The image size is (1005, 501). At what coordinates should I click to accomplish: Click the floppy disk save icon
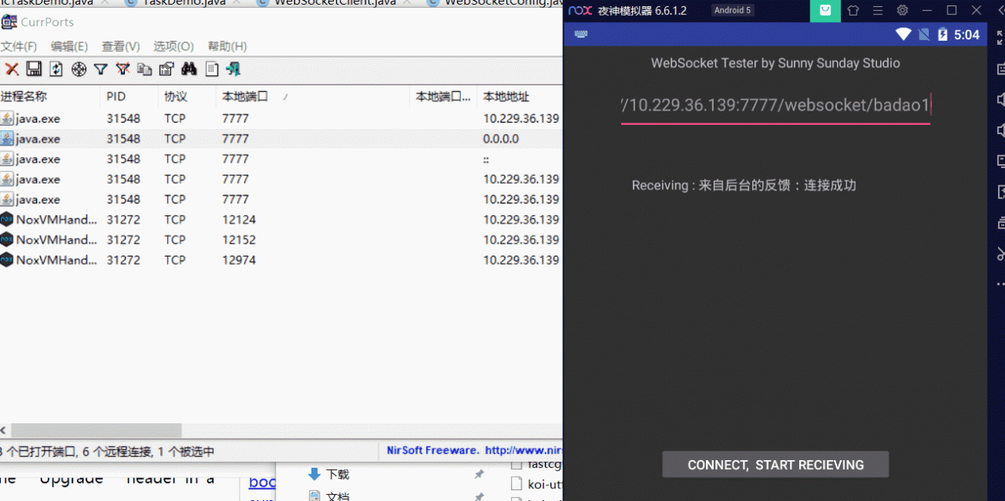click(34, 69)
